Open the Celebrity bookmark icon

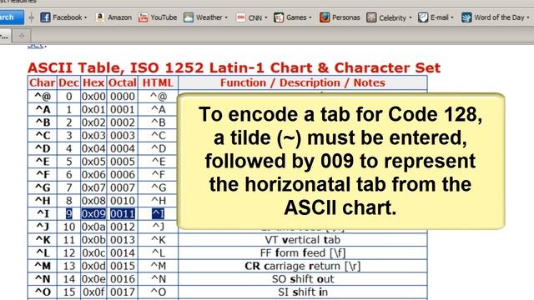(x=371, y=17)
